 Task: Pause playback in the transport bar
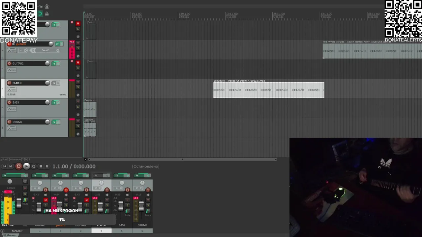[x=47, y=167]
